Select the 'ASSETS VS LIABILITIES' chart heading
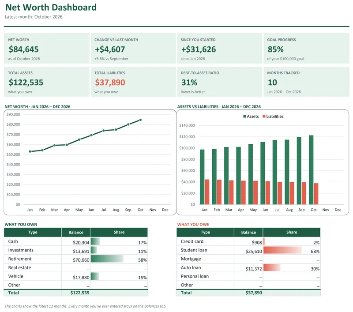The width and height of the screenshot is (353, 312). point(219,107)
